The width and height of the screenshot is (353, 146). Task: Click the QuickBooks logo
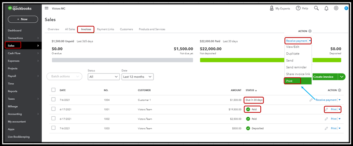click(19, 8)
